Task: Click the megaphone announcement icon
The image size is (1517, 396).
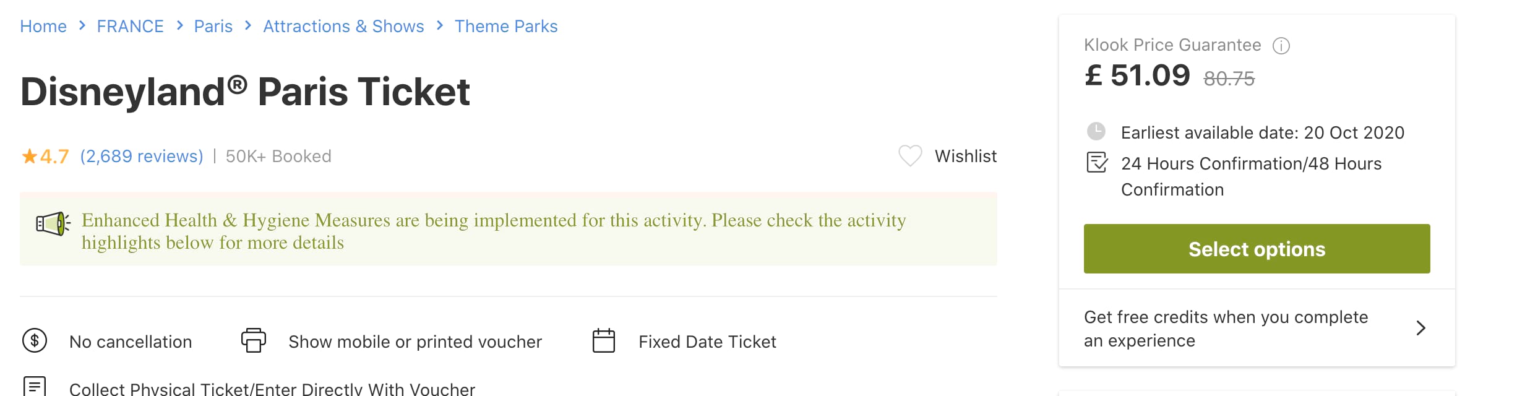Action: (53, 223)
